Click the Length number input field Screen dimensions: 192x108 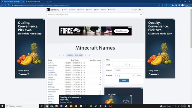click(135, 65)
